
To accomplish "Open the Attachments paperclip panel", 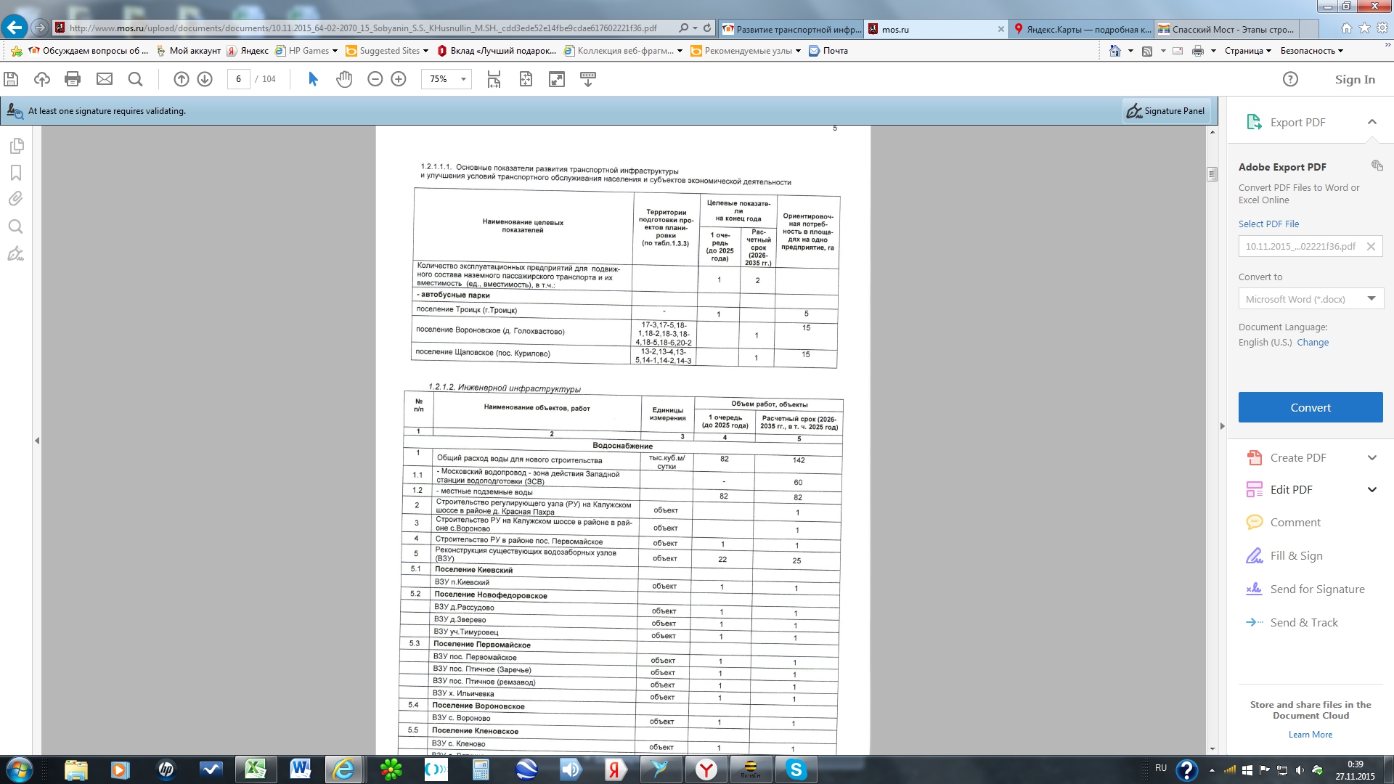I will coord(16,199).
